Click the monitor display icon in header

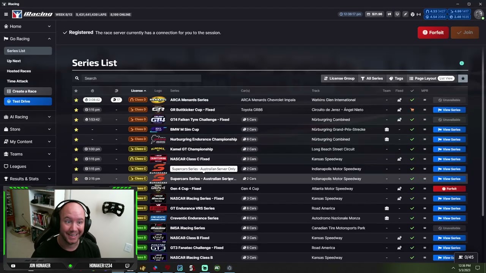point(397,14)
